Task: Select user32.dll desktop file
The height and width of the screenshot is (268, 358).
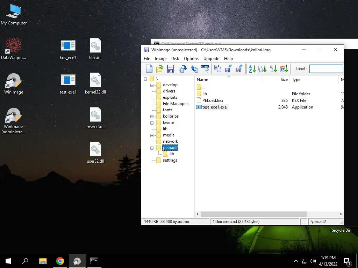Action: click(95, 152)
